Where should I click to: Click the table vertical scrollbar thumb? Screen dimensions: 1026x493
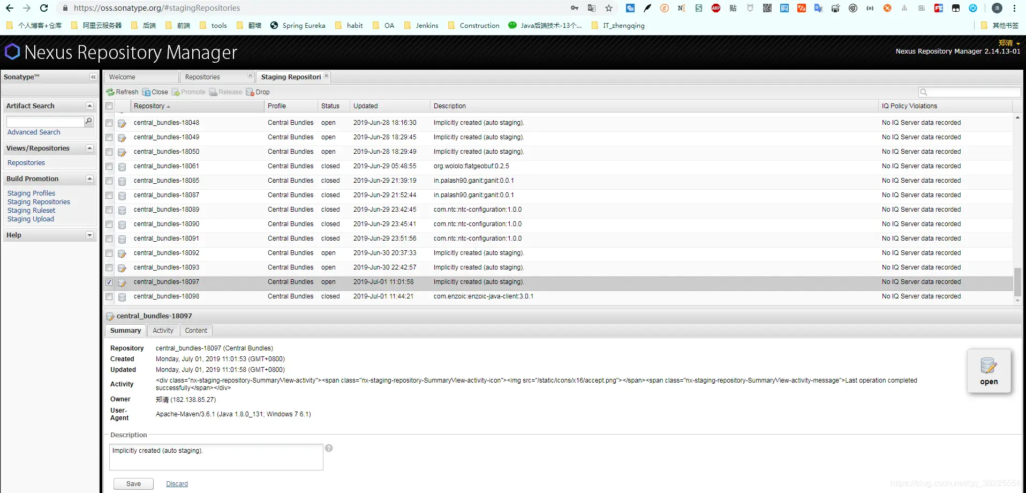(x=1017, y=282)
